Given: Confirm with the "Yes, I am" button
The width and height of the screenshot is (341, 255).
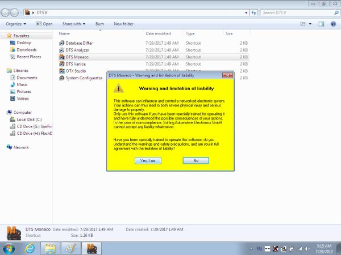Looking at the screenshot, I should coord(148,161).
